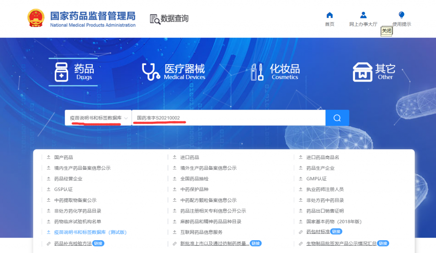The image size is (436, 253).
Task: Open the 网上办事大厅 person icon
Action: click(x=363, y=15)
